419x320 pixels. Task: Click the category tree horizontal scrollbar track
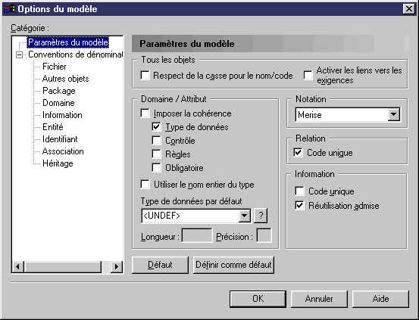point(106,266)
